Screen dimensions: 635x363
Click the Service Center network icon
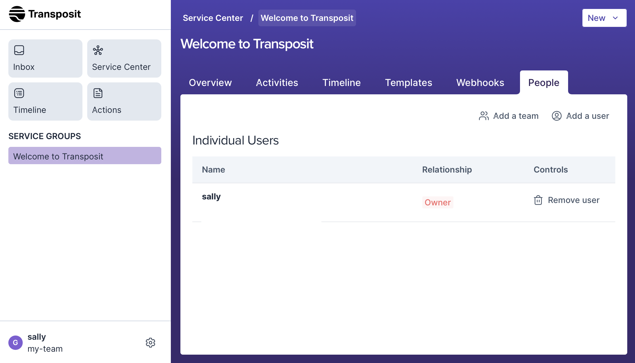98,50
